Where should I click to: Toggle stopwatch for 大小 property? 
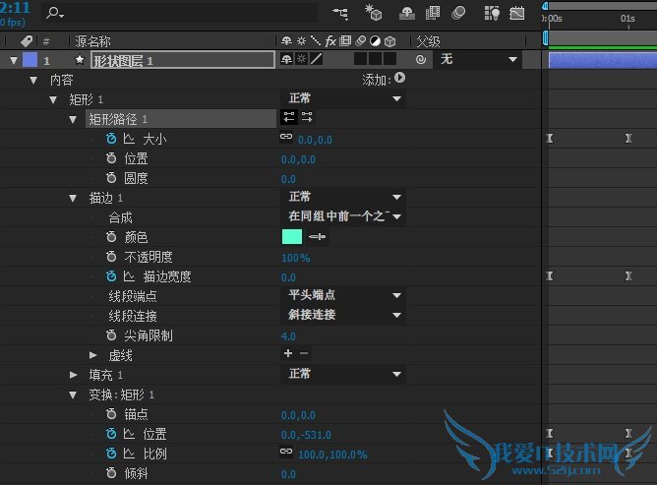pos(110,139)
